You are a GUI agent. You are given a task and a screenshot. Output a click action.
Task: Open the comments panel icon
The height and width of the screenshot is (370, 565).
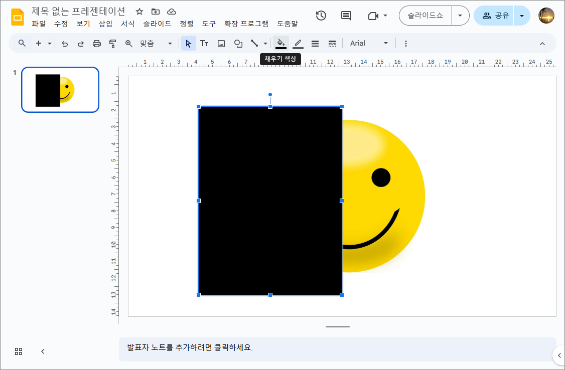pyautogui.click(x=345, y=16)
